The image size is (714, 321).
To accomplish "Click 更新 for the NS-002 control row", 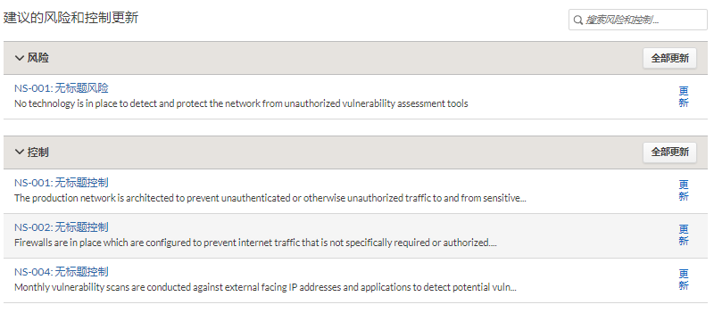I will [684, 235].
